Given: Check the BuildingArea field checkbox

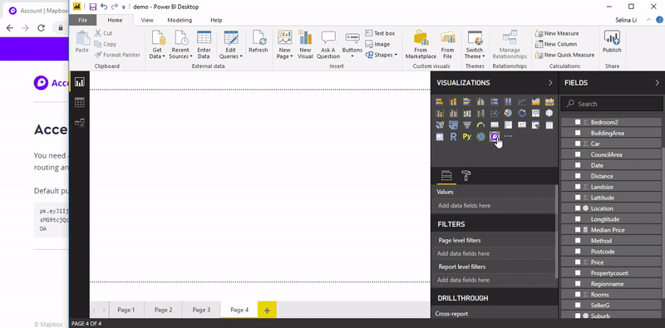Looking at the screenshot, I should tap(578, 133).
